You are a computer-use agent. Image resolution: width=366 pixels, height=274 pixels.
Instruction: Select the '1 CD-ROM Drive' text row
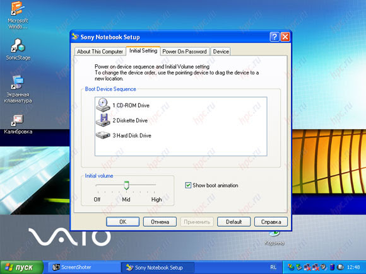[x=131, y=105]
